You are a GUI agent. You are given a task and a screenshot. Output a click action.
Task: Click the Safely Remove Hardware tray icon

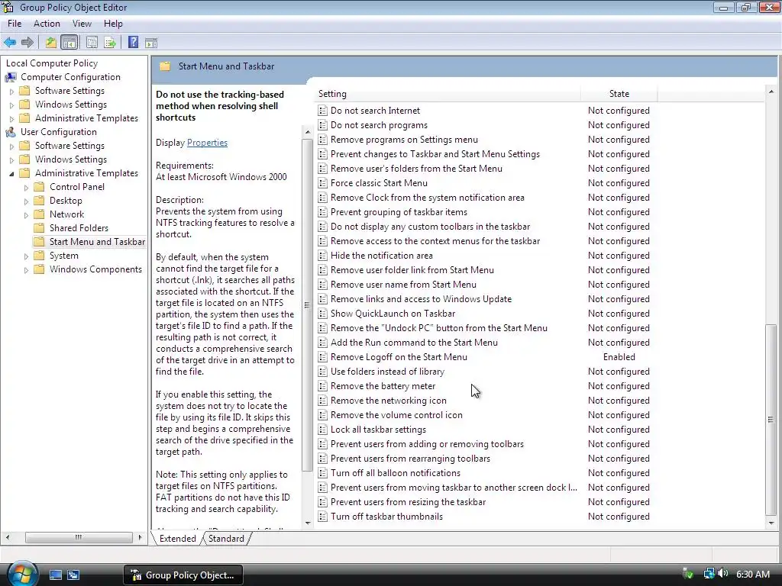point(688,574)
